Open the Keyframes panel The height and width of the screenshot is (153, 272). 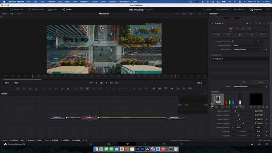coord(223,9)
